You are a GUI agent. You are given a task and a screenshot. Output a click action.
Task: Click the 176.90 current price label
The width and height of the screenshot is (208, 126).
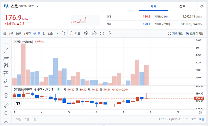coord(199,98)
